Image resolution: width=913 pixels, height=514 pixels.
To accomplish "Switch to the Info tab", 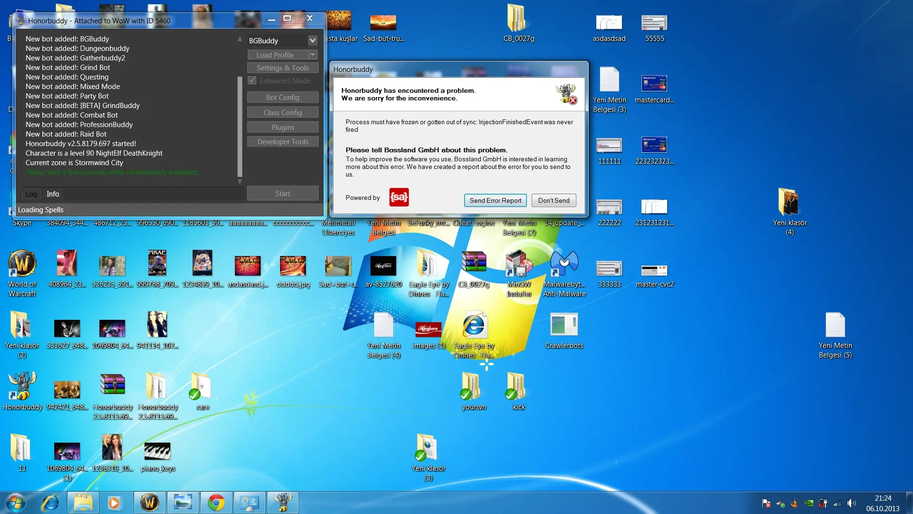I will pos(53,194).
